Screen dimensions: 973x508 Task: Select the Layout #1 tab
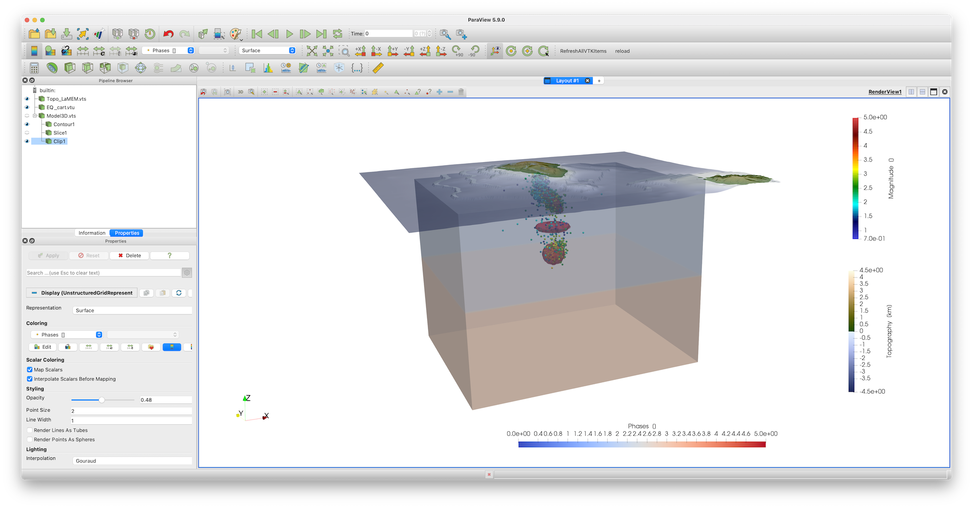(x=567, y=81)
